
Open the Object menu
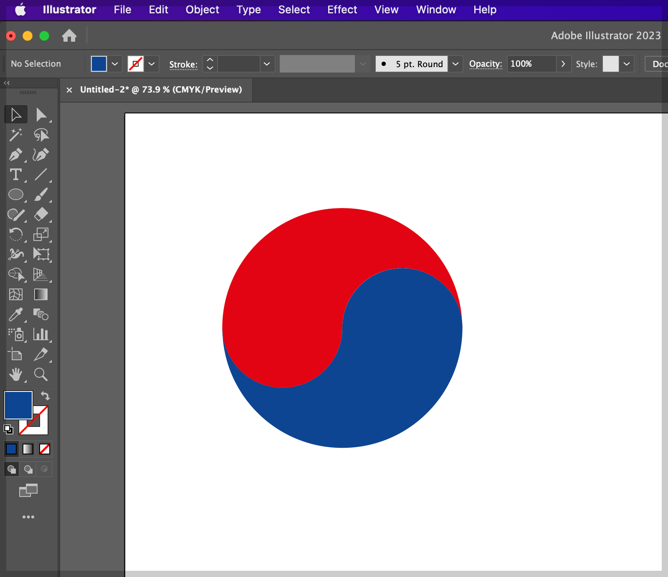pos(202,10)
